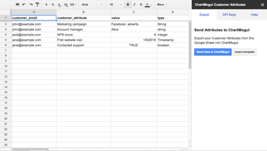
Task: Select column C header
Action: 134,12
